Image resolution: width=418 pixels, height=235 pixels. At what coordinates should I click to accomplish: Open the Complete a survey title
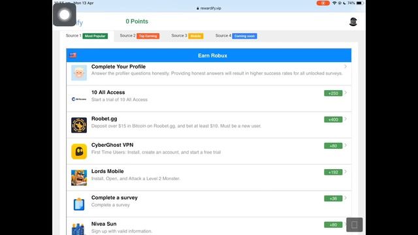(x=114, y=198)
